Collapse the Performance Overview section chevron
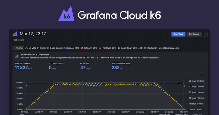The width and height of the screenshot is (219, 115). point(204,56)
